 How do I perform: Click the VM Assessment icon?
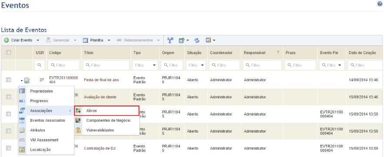pos(22,140)
